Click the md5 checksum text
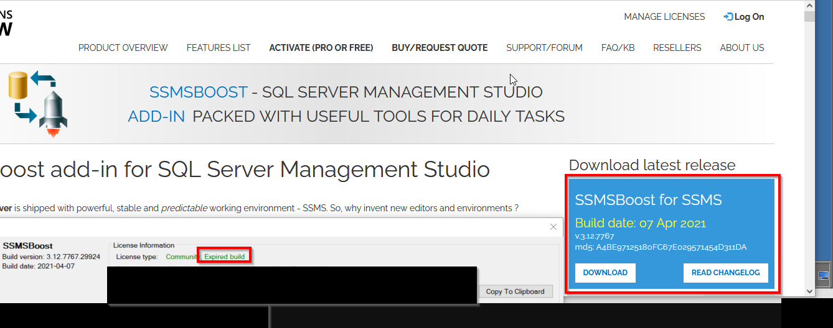This screenshot has width=833, height=328. pyautogui.click(x=661, y=247)
